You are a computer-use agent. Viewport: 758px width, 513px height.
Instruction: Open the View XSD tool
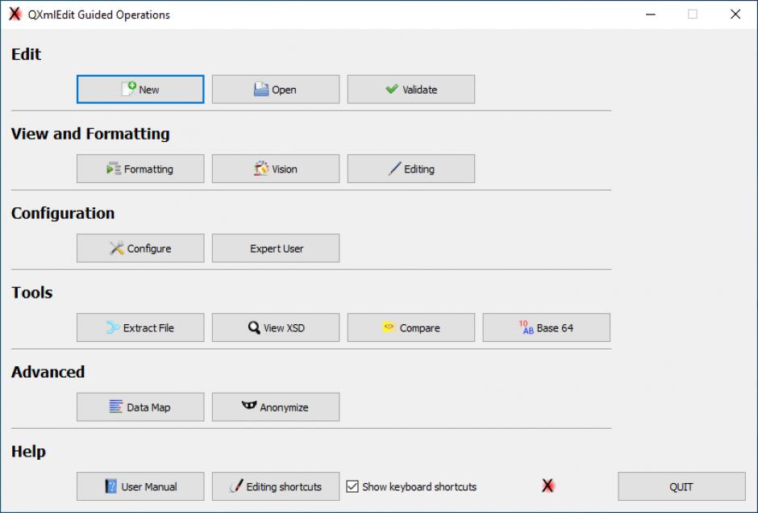(x=276, y=327)
